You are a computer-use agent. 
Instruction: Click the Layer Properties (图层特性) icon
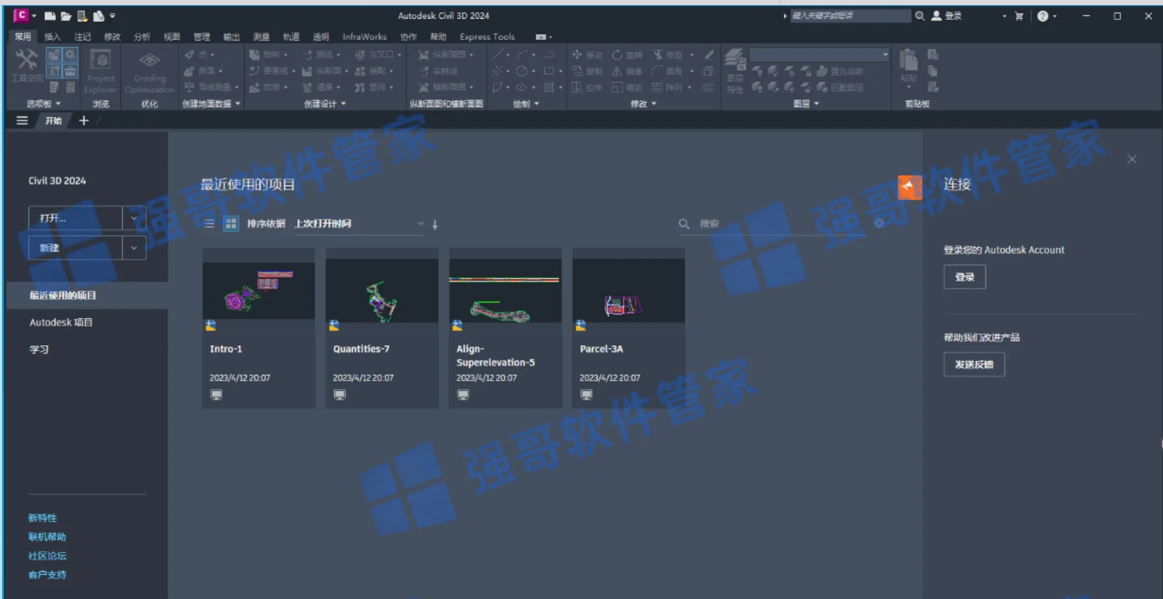735,70
